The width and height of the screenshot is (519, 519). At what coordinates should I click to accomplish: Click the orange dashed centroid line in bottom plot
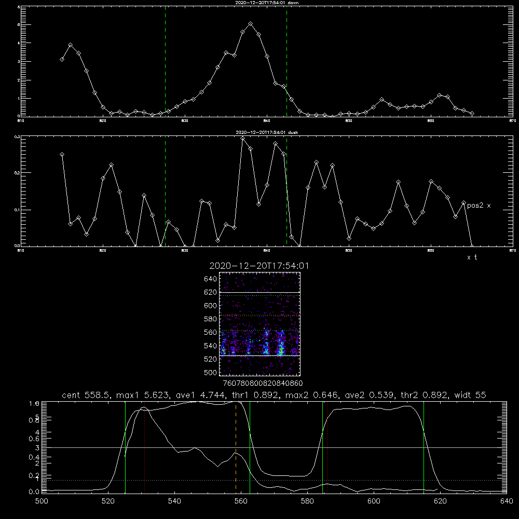pos(236,447)
